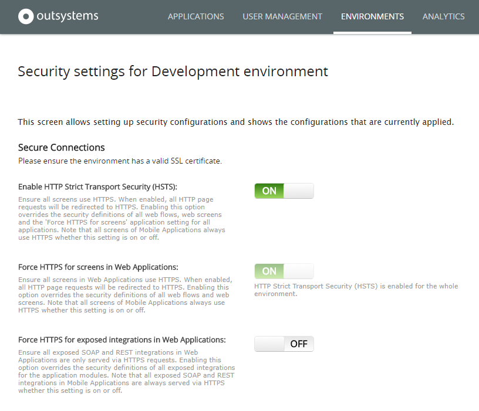Click the active ENVIRONMENTS tab
479x411 pixels.
coord(372,16)
